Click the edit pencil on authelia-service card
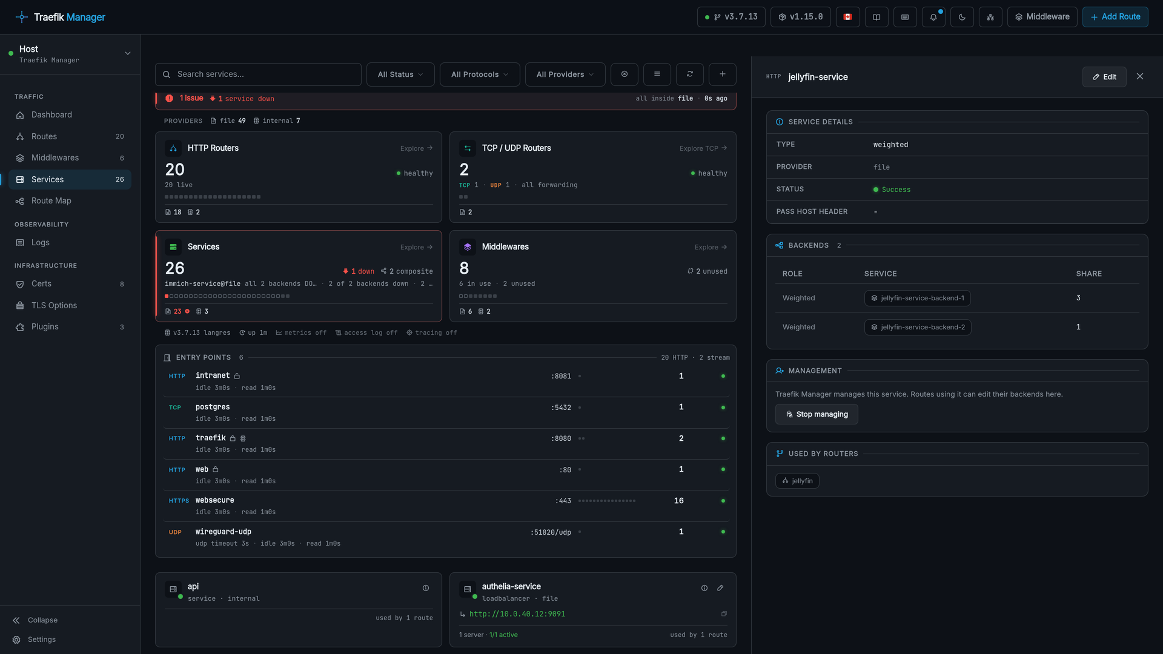Screen dimensions: 1163x654 point(720,588)
